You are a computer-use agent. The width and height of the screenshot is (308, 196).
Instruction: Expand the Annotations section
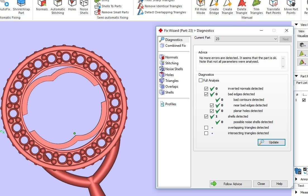[296, 179]
